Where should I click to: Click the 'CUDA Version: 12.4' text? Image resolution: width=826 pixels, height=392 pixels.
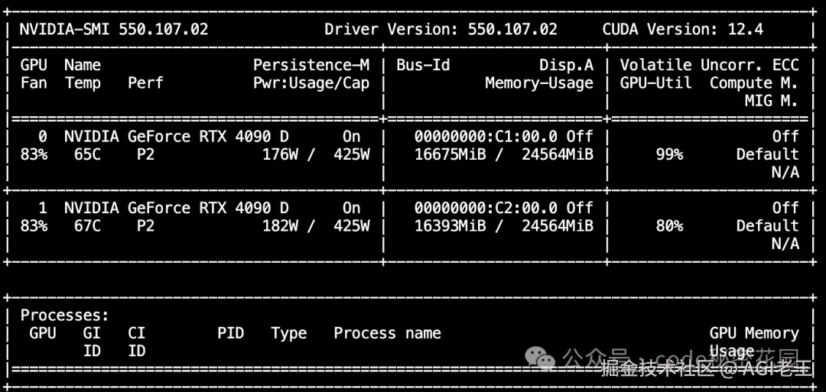pos(683,29)
